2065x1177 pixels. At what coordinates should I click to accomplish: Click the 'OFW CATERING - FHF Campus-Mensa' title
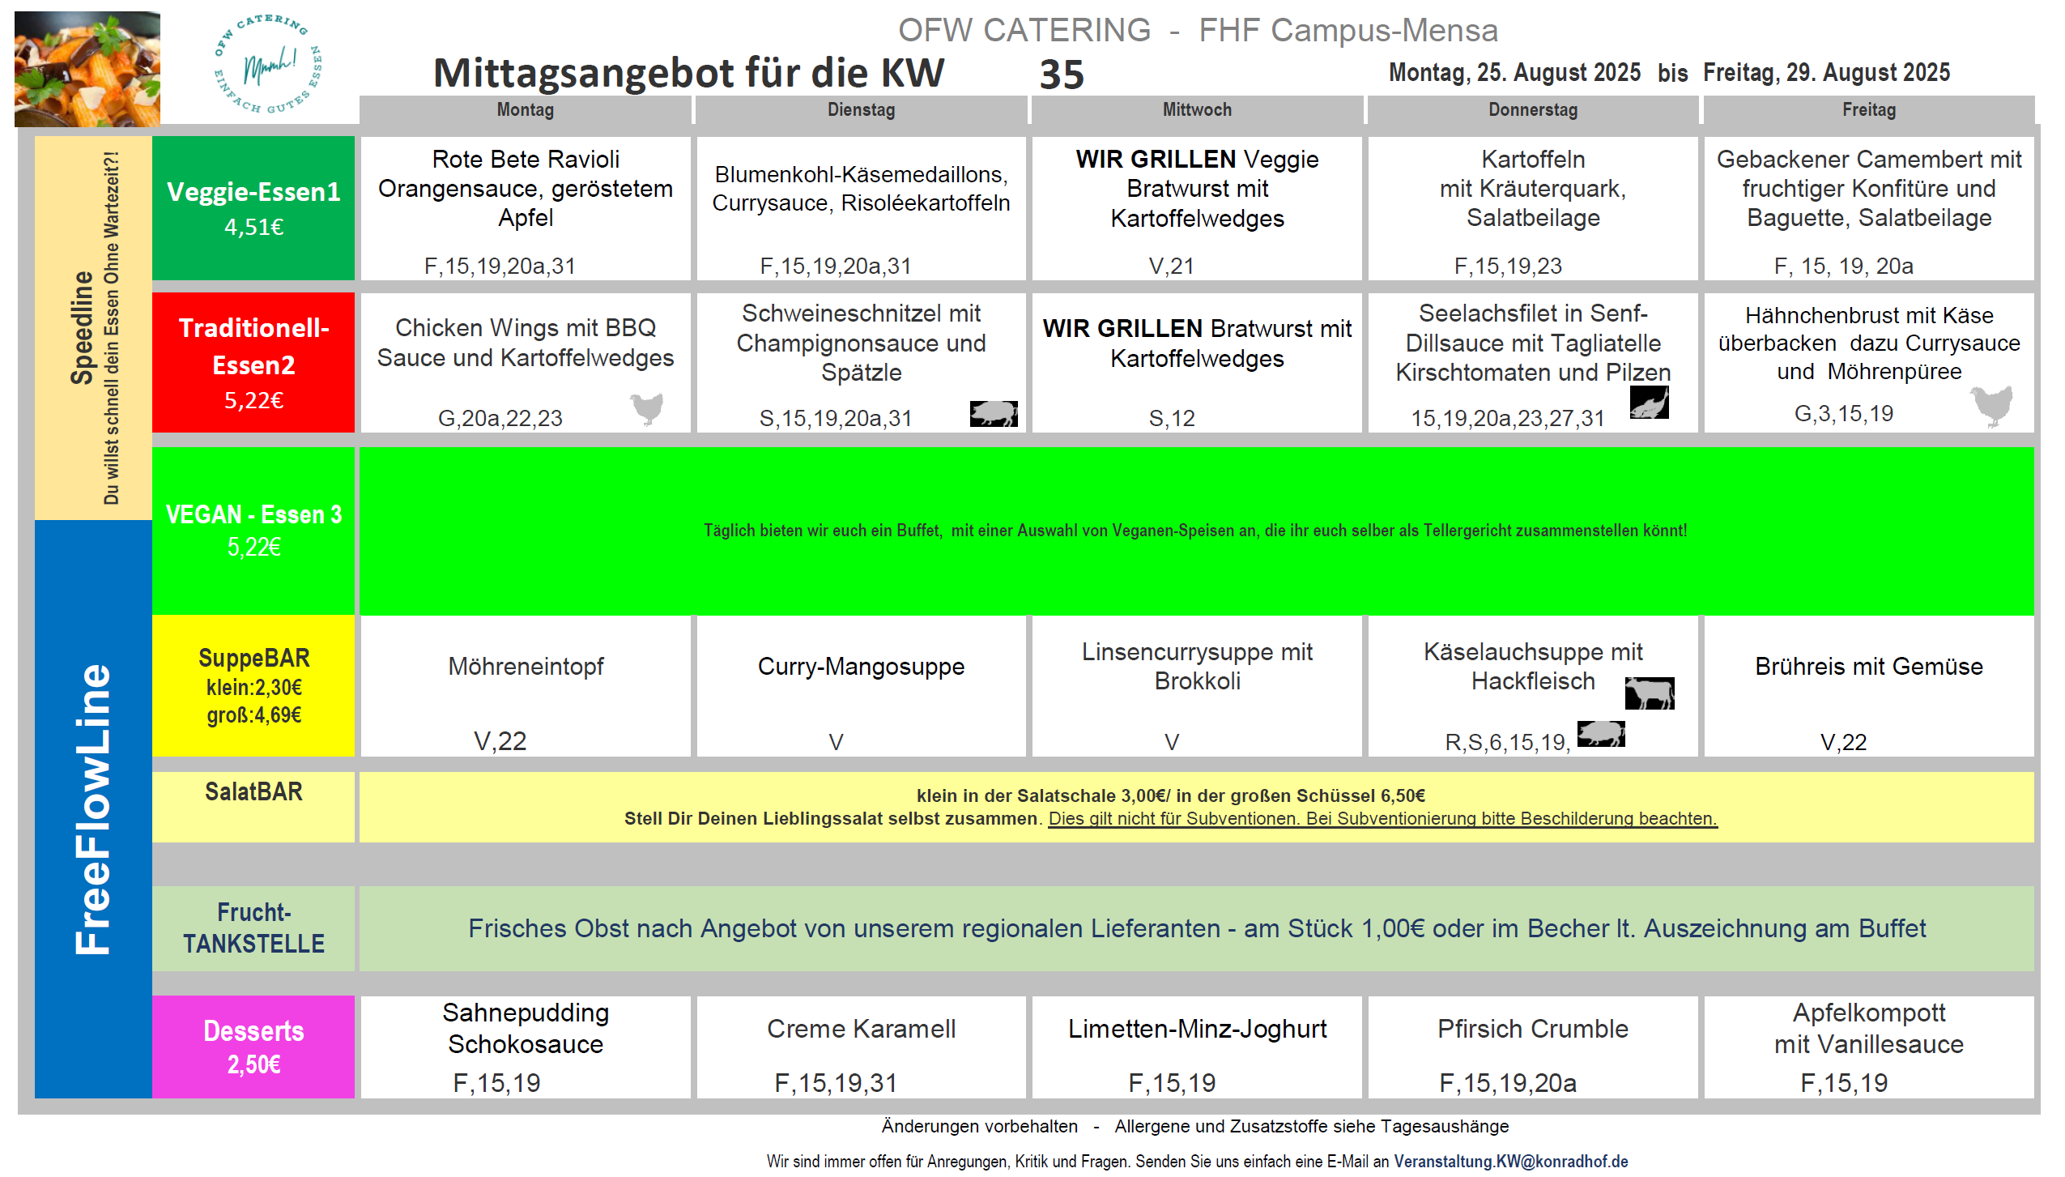(x=1198, y=31)
